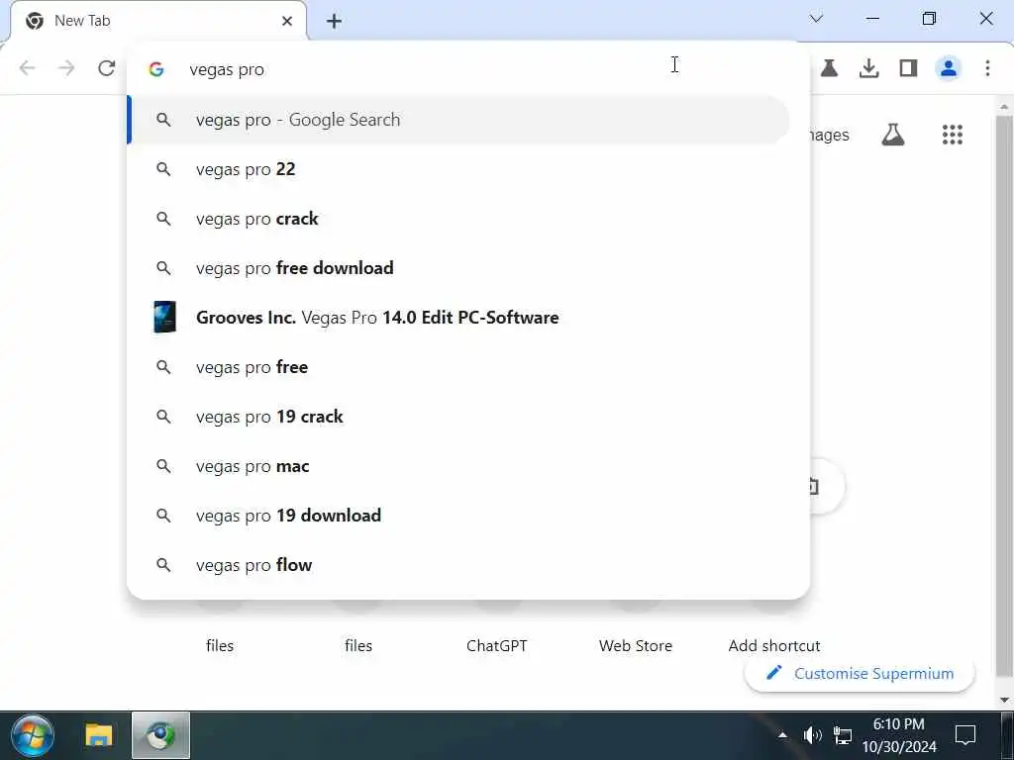The image size is (1014, 760).
Task: Click the taskbar clock showing 6:10 PM
Action: tap(899, 735)
